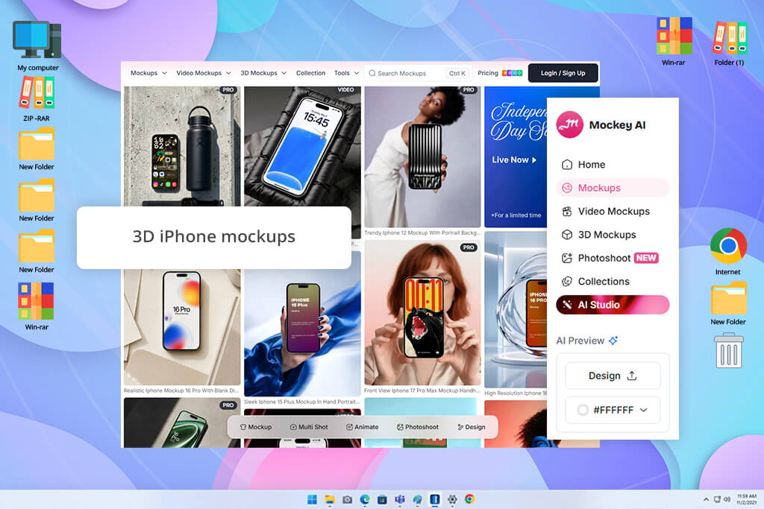The height and width of the screenshot is (509, 764).
Task: Click the Home house icon in sidebar
Action: pyautogui.click(x=567, y=165)
